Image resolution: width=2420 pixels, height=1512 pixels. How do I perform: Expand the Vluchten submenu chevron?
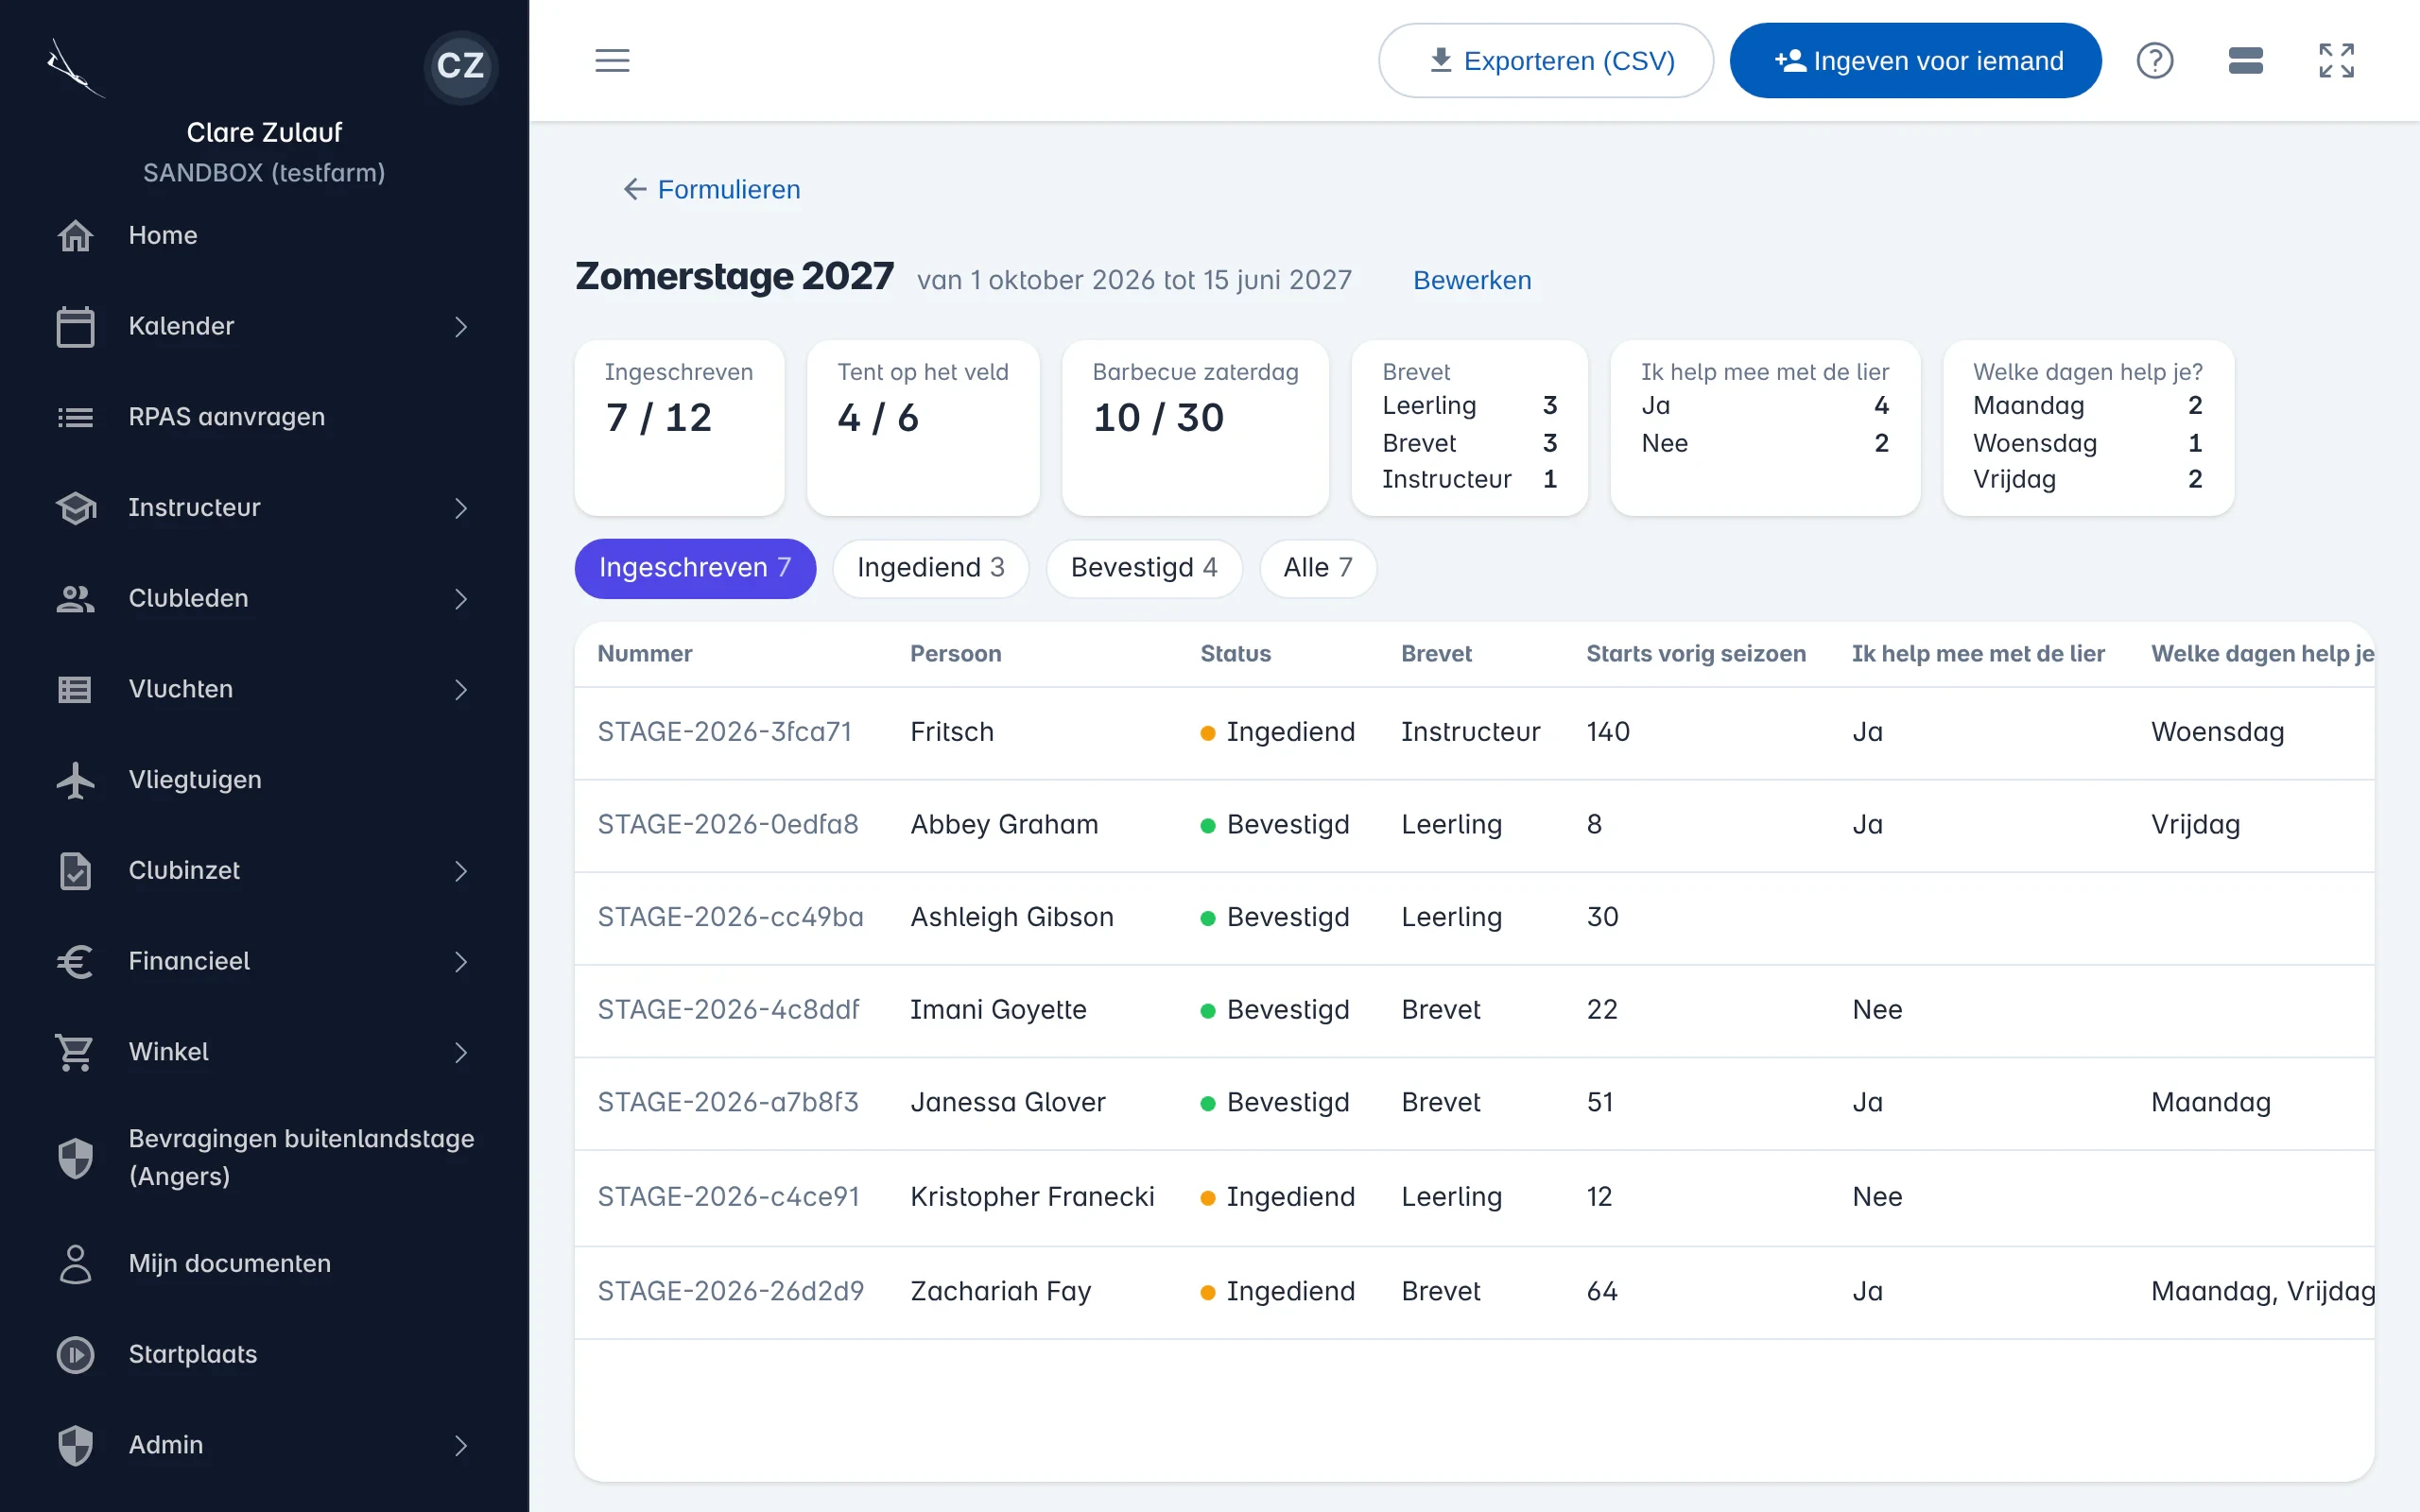[460, 689]
